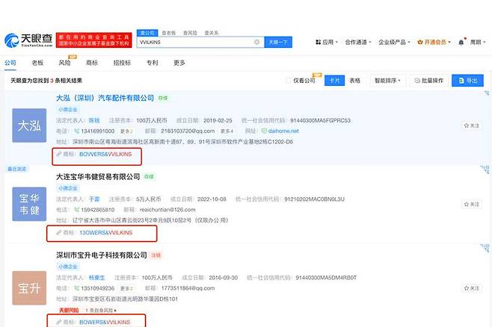
Task: Visit the daihome.net website link
Action: [x=283, y=131]
